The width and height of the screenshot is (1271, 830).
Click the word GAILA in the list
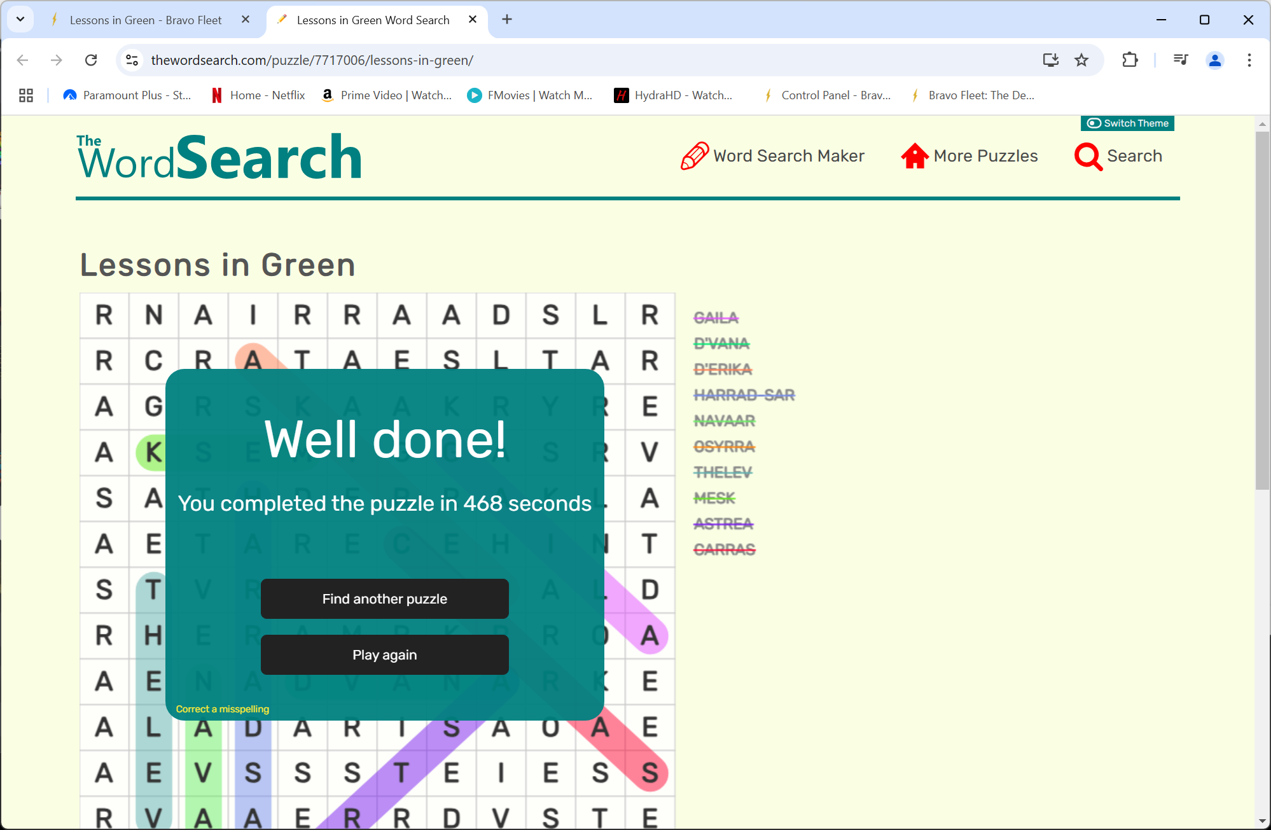pyautogui.click(x=716, y=317)
